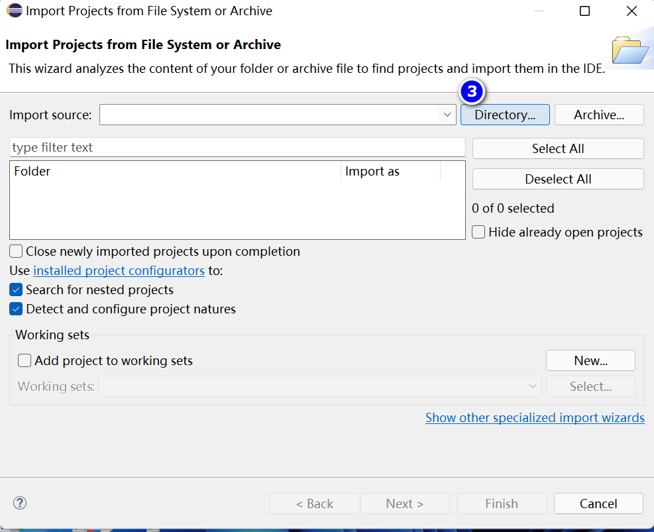654x532 pixels.
Task: Maximize the import dialog window
Action: [x=584, y=11]
